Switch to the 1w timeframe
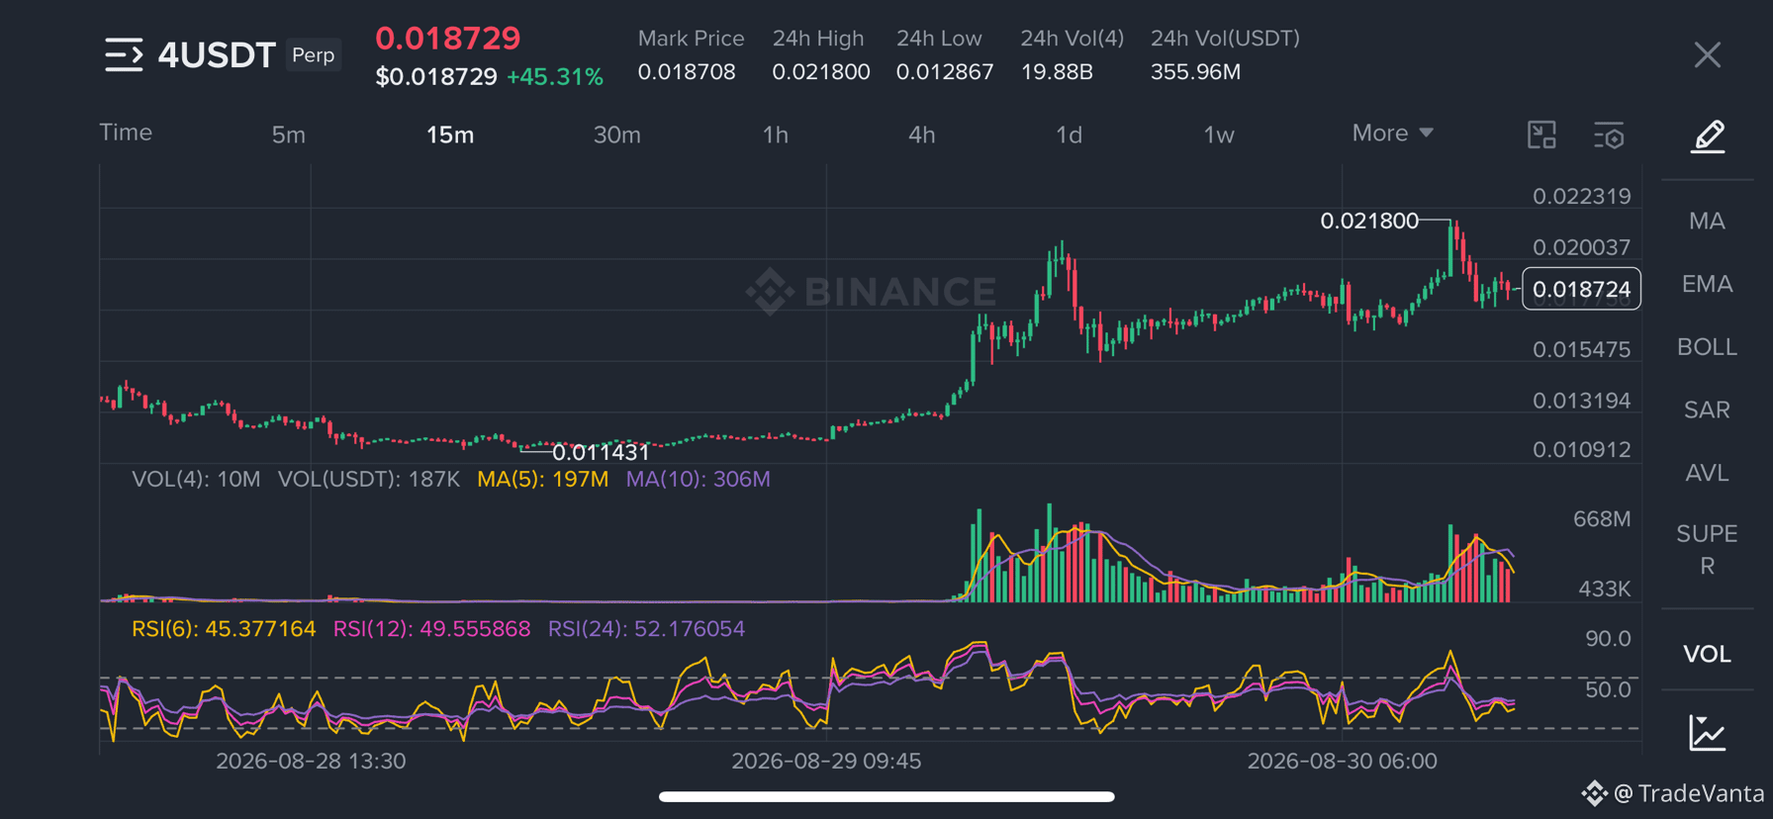 coord(1219,135)
